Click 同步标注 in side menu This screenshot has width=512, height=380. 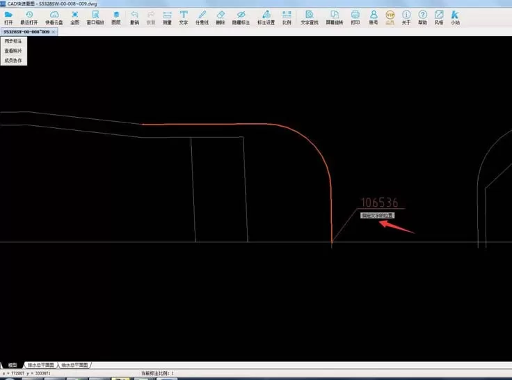click(x=13, y=41)
